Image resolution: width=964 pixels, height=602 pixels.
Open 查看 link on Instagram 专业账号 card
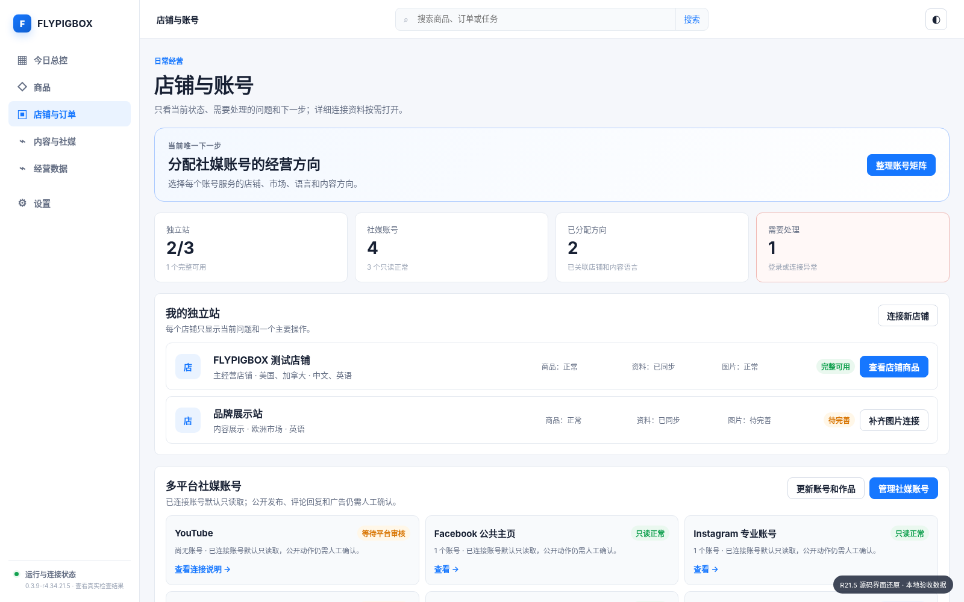point(706,569)
